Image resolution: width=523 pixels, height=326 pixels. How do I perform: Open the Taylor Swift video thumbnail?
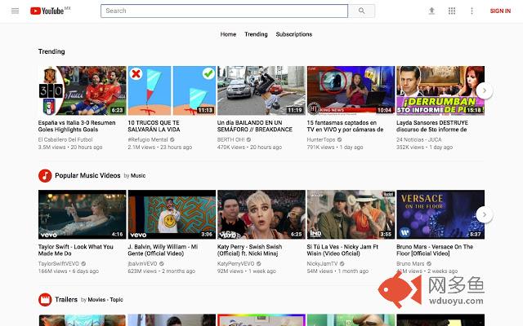82,214
